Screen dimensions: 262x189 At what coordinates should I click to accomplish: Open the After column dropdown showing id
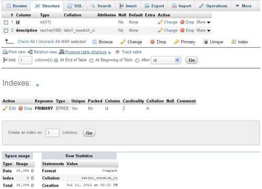[x=166, y=60]
